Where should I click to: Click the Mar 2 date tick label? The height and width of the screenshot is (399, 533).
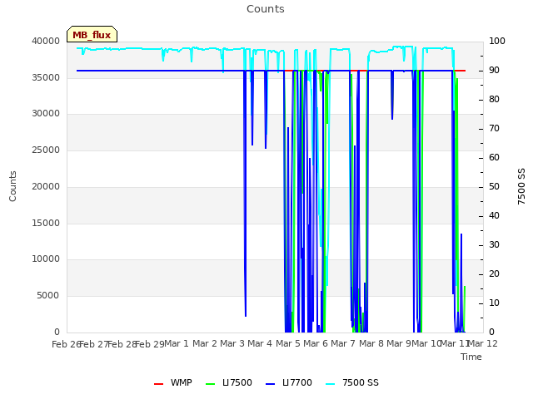pos(205,343)
